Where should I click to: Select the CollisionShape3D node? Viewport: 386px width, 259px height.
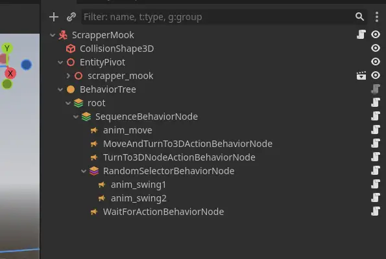click(117, 49)
